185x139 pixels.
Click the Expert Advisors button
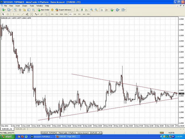63,10
